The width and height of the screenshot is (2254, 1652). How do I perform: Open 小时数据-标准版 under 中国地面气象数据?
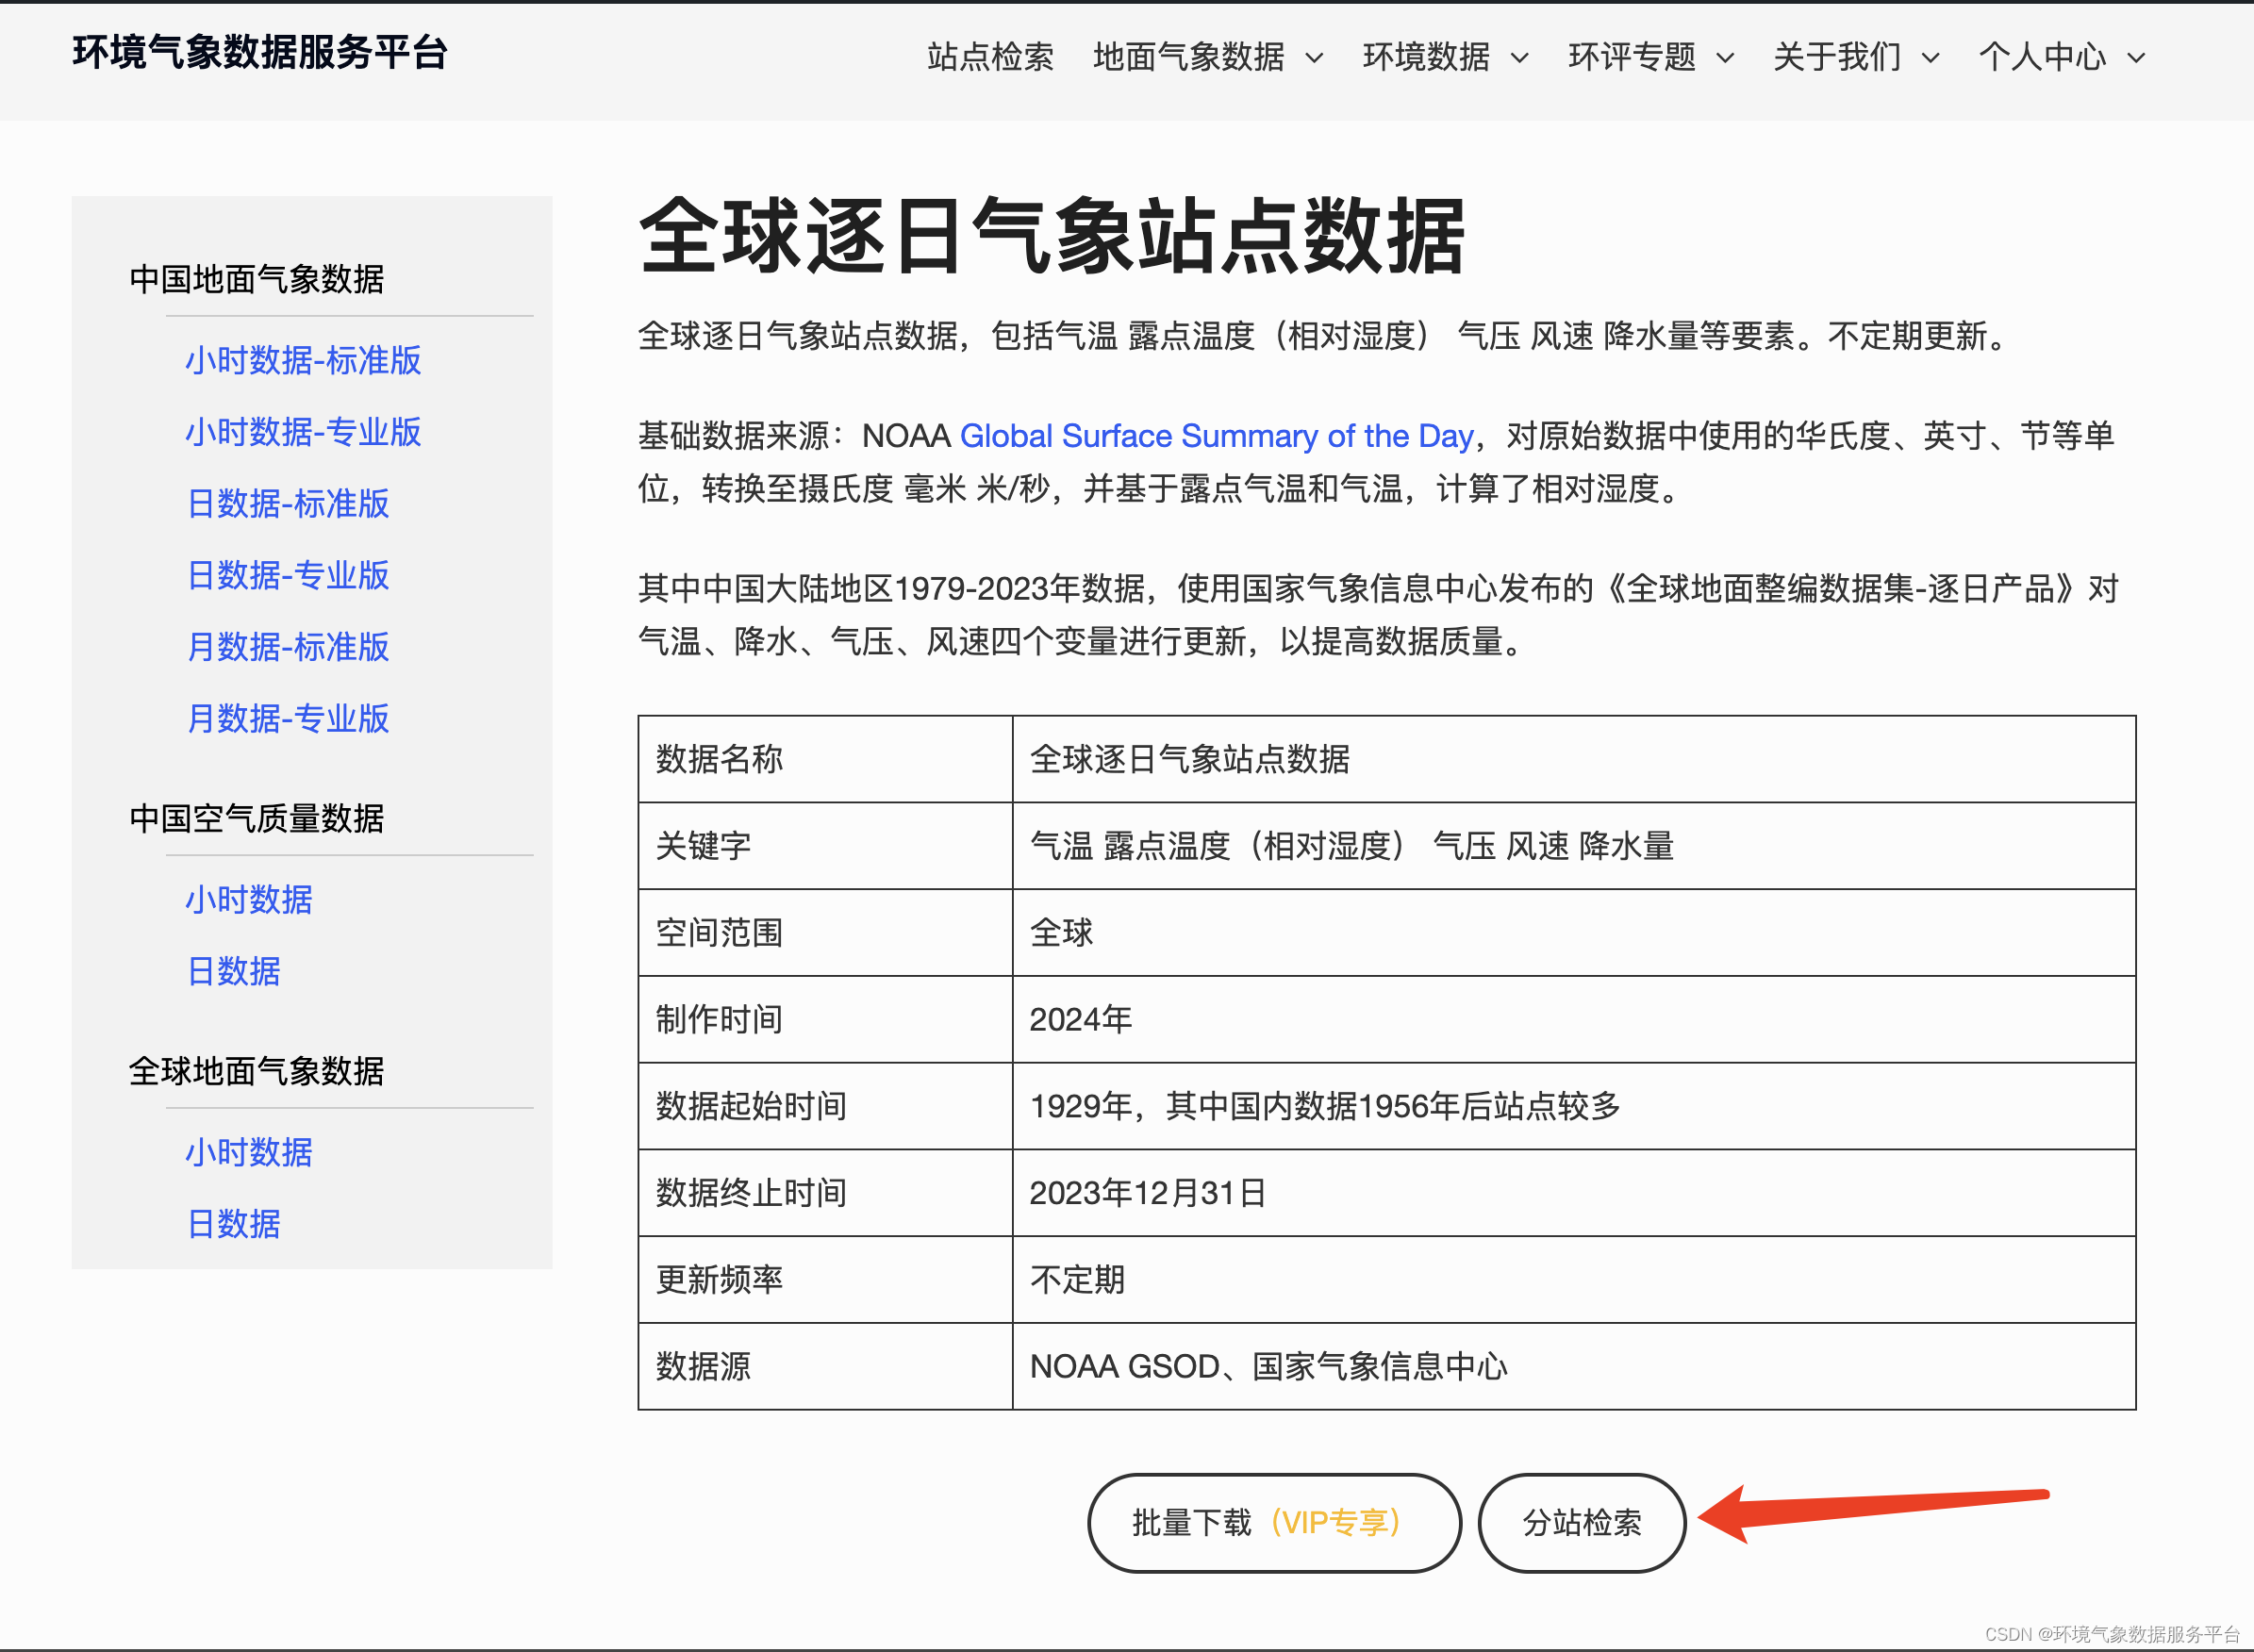(303, 360)
